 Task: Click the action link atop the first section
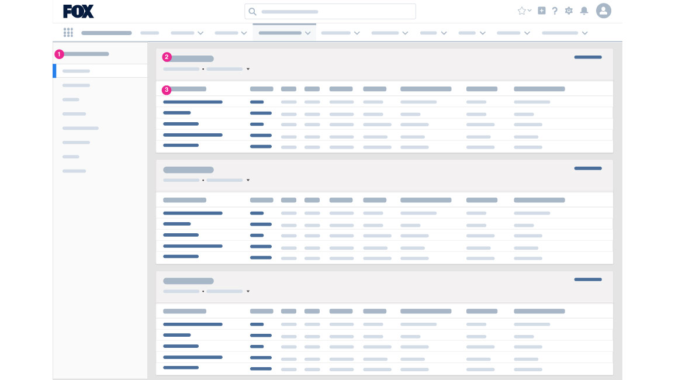tap(588, 57)
